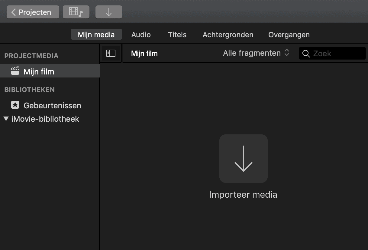This screenshot has height=250, width=368.
Task: Select the iMovie-bibliotheek library row
Action: click(50, 119)
